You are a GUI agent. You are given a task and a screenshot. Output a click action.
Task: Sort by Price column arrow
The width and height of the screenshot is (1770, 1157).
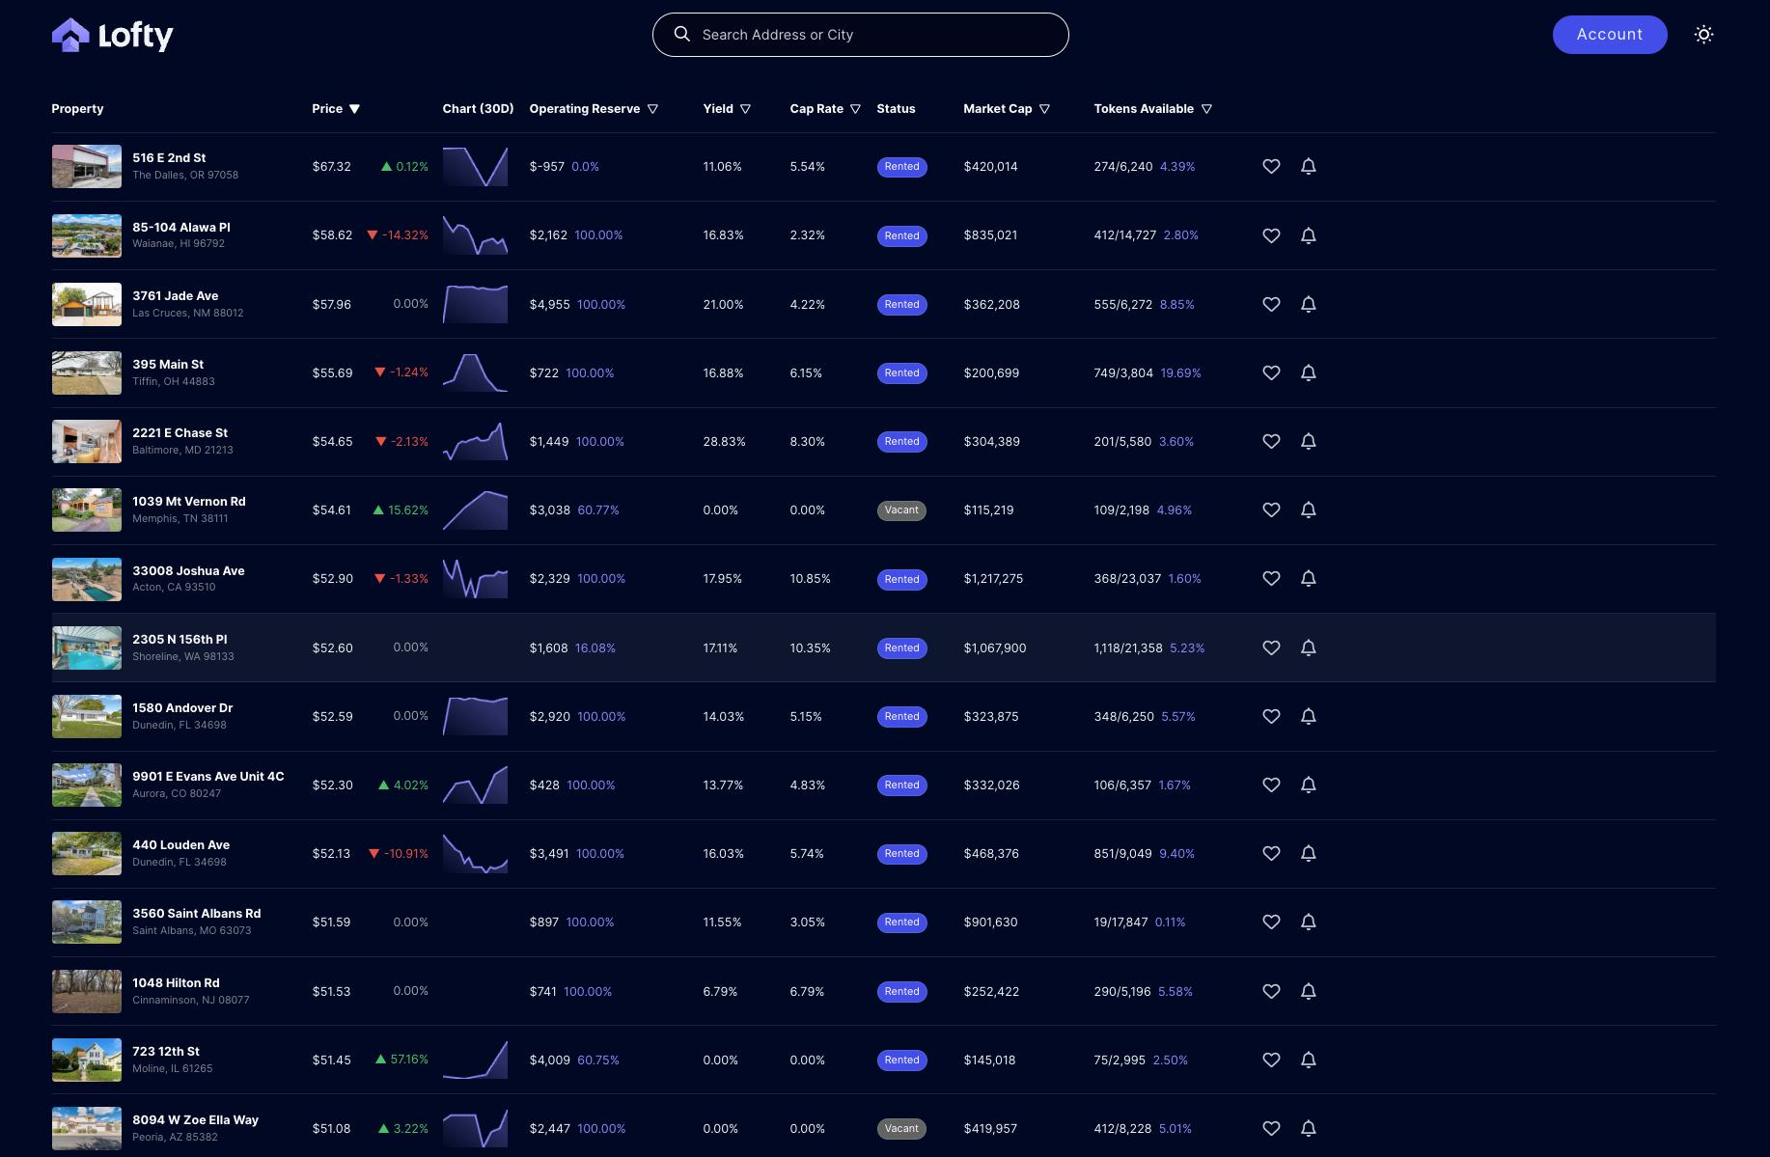click(x=354, y=109)
